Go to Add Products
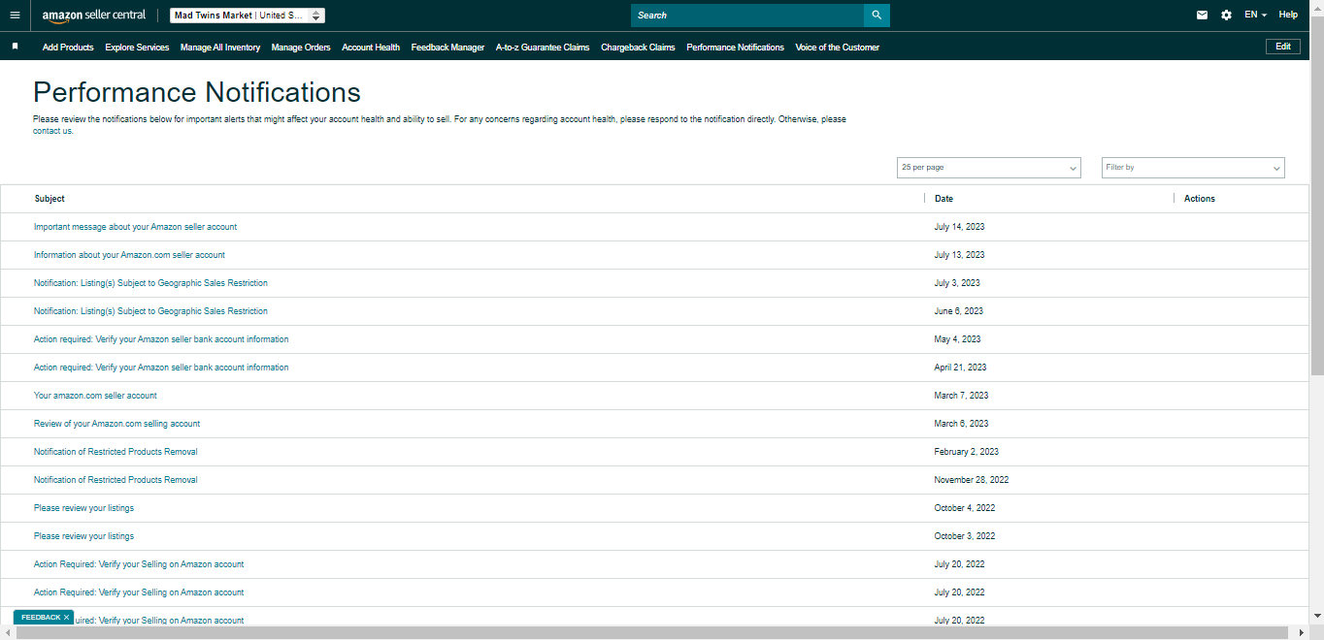The image size is (1324, 640). click(68, 48)
